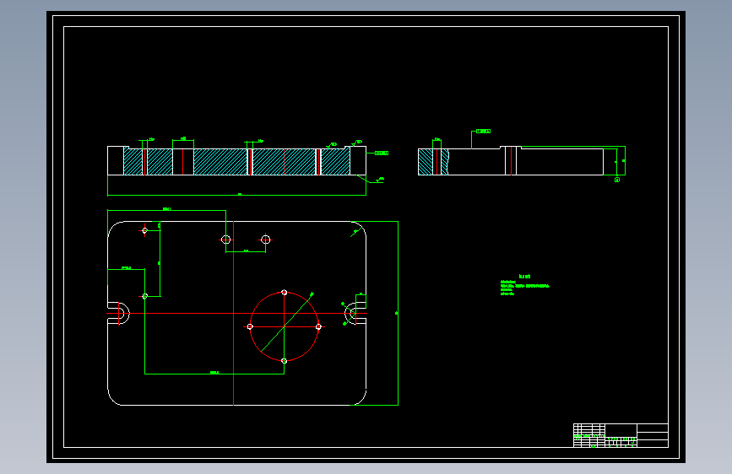732x474 pixels.
Task: Pick the left hole on the red circle
Action: [x=250, y=326]
